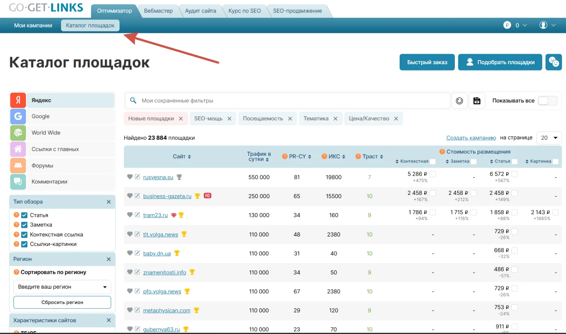Remove the SEO-мощь filter chip
566x334 pixels.
point(229,119)
